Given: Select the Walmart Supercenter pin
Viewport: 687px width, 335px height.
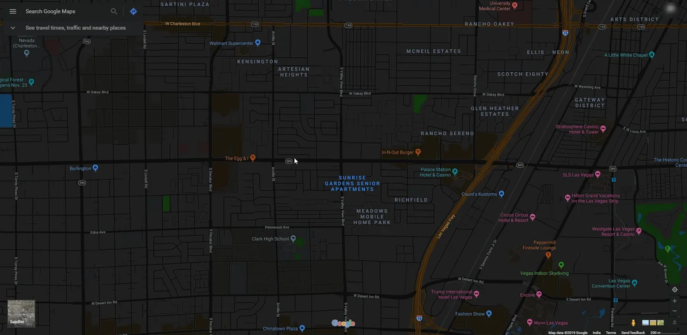Looking at the screenshot, I should point(258,43).
